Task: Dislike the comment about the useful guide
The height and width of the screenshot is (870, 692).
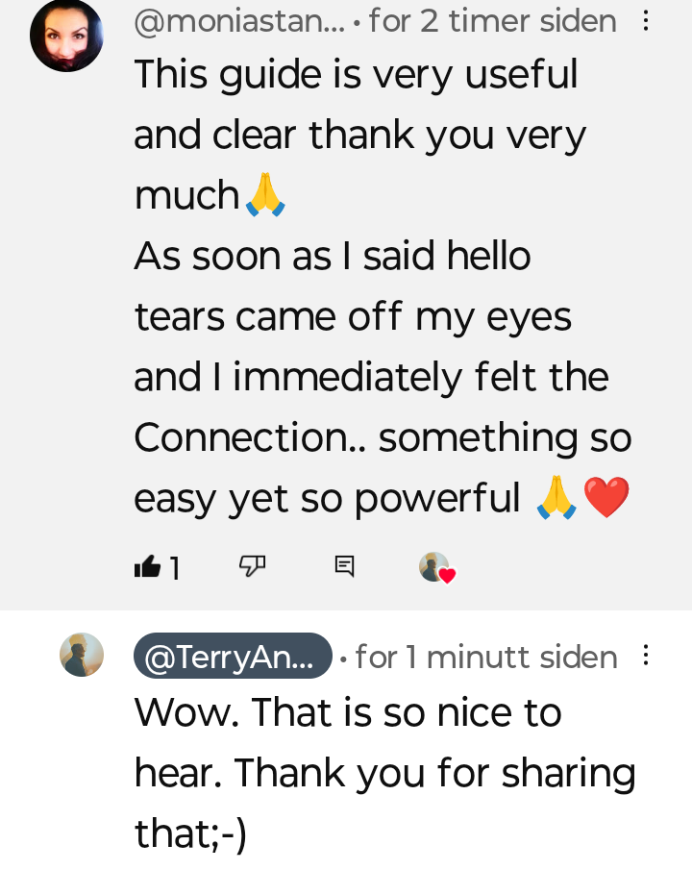Action: [x=252, y=567]
